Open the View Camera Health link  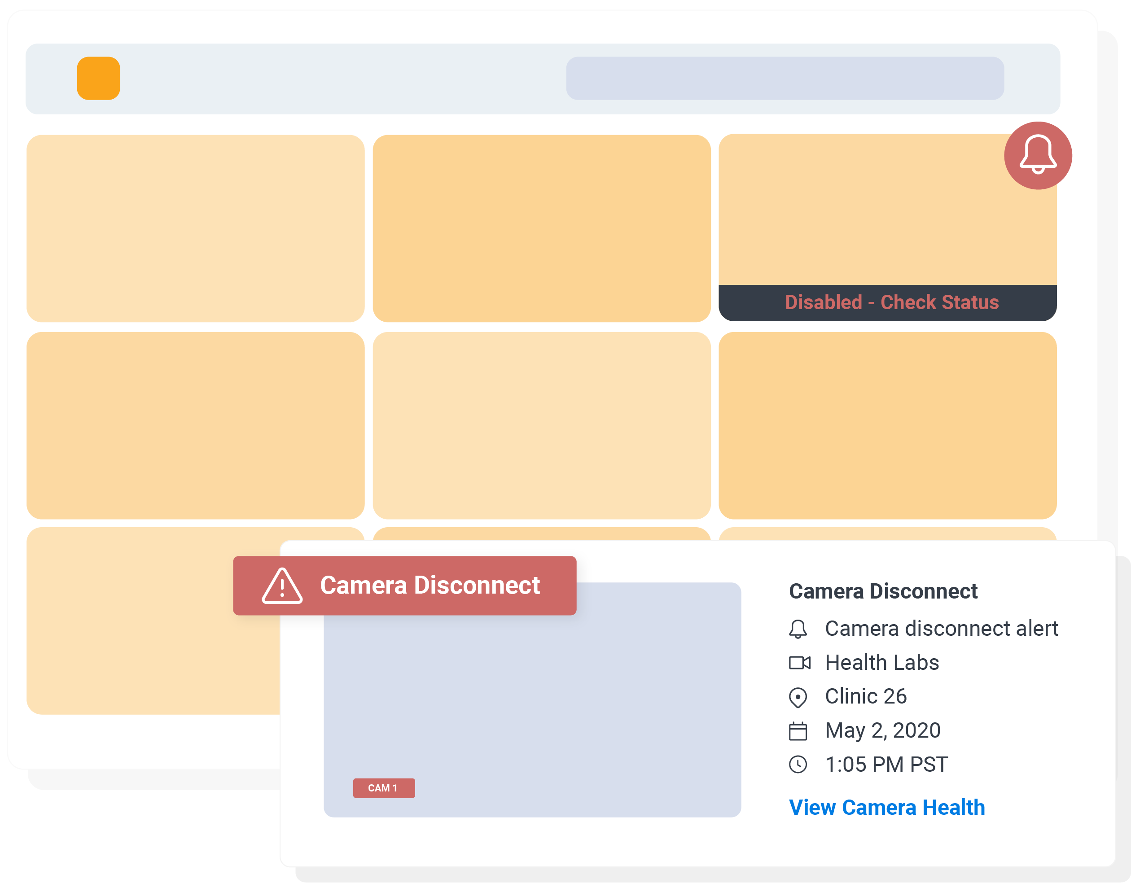coord(886,808)
